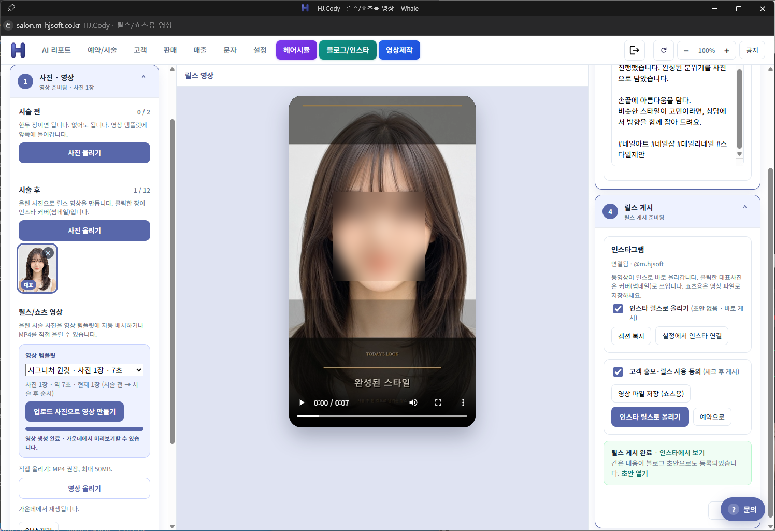This screenshot has height=531, width=775.
Task: Open the 영상 템플릿 dropdown
Action: (84, 370)
